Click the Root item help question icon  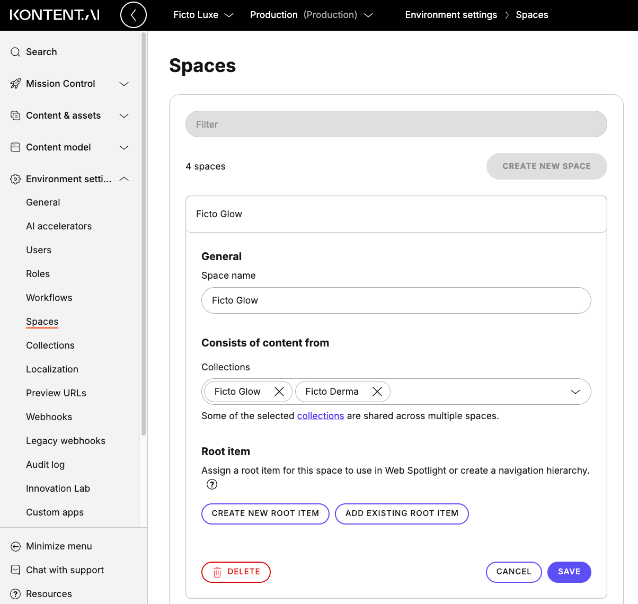tap(212, 484)
